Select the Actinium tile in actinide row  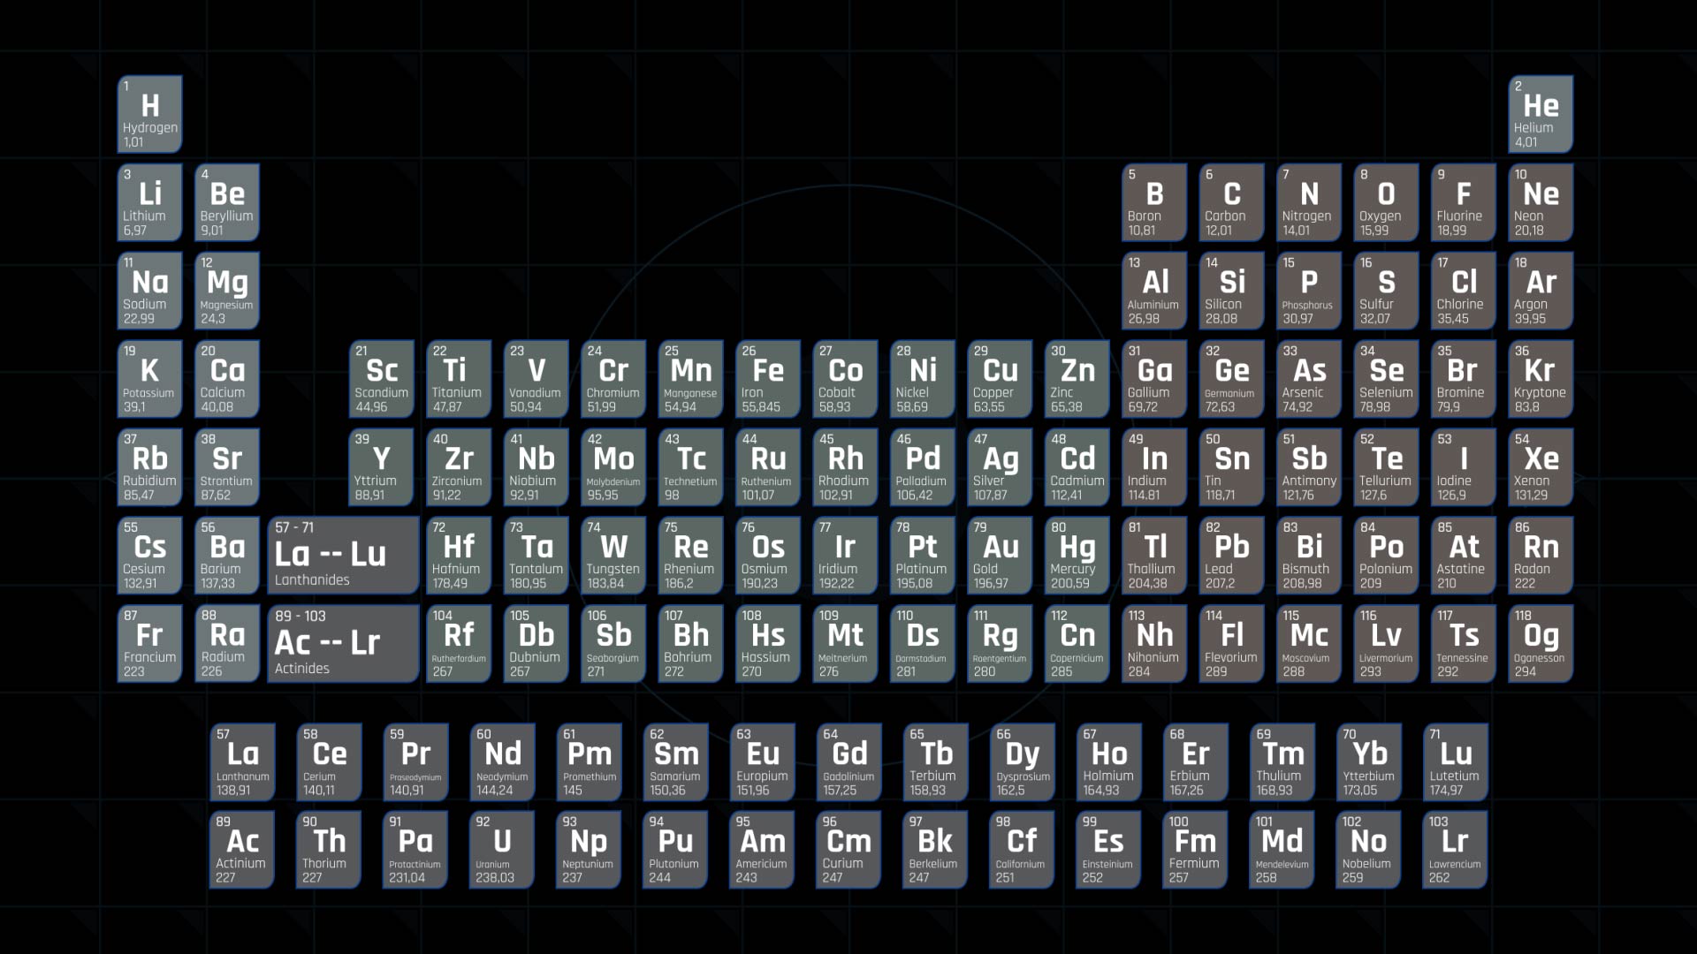pos(243,850)
